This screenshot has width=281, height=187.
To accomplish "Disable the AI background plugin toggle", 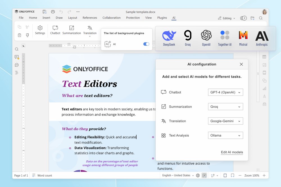I will click(146, 44).
